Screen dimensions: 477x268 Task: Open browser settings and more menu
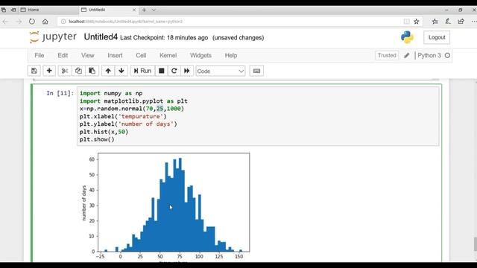(474, 22)
